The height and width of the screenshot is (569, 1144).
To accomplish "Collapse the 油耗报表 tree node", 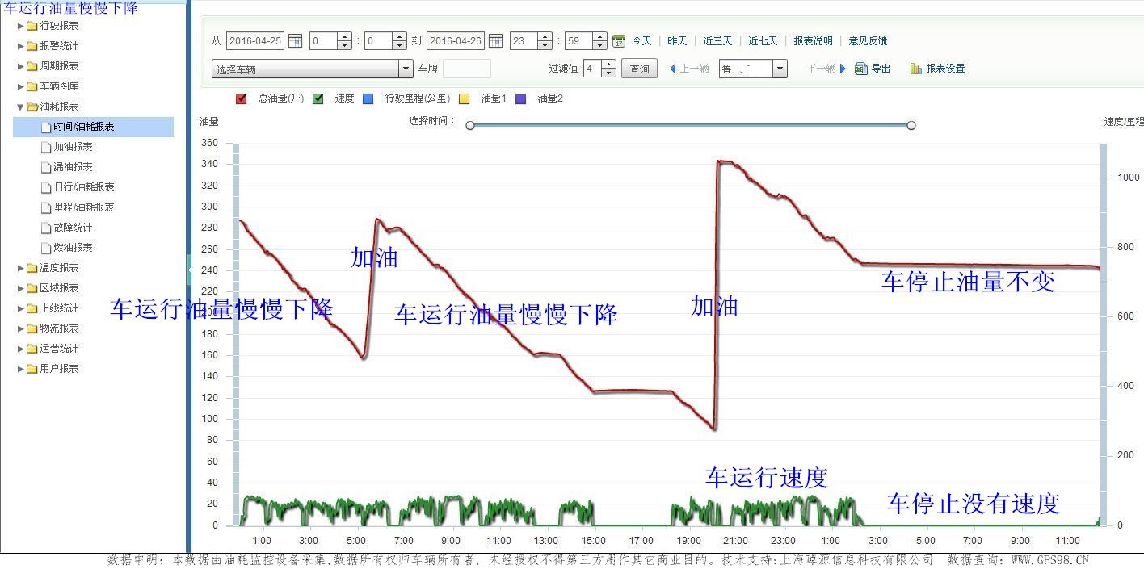I will tap(21, 107).
